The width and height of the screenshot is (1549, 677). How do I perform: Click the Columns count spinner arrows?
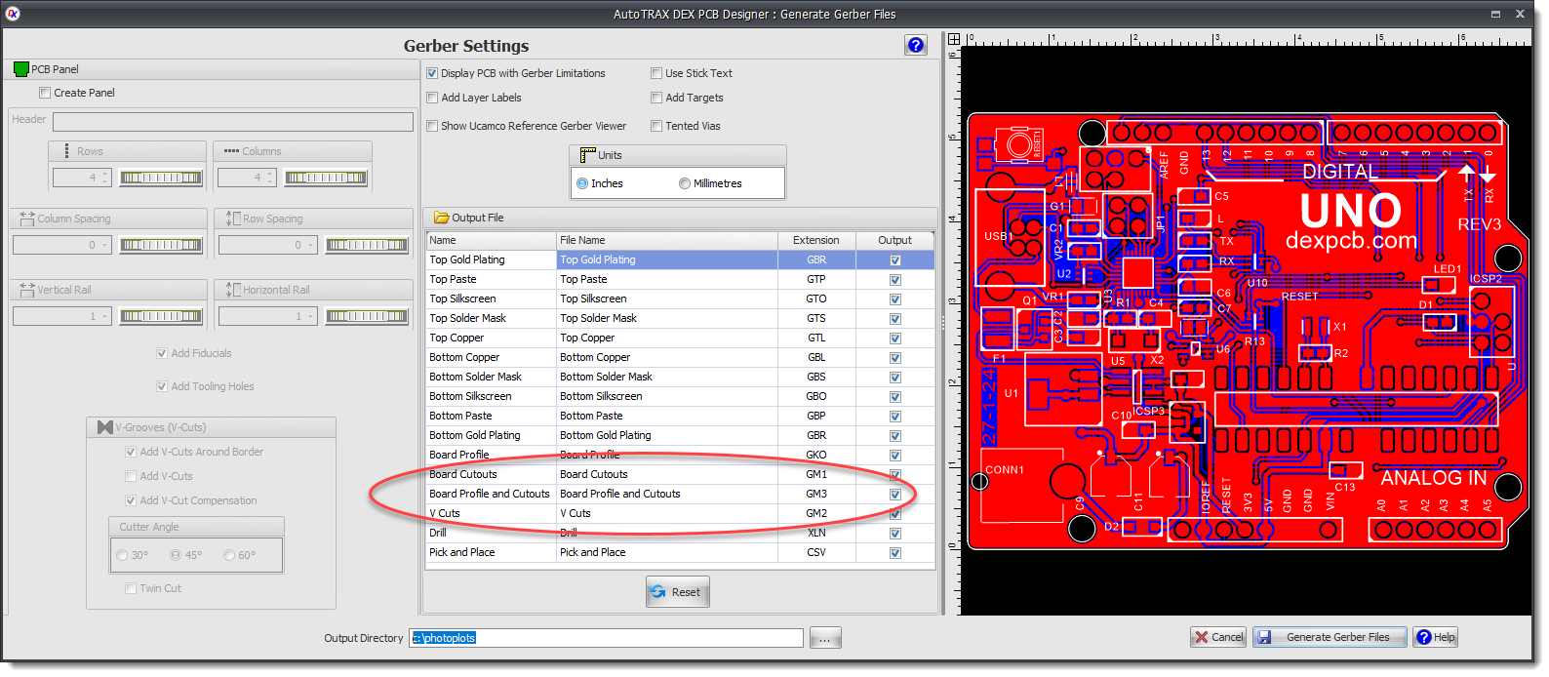[x=270, y=178]
